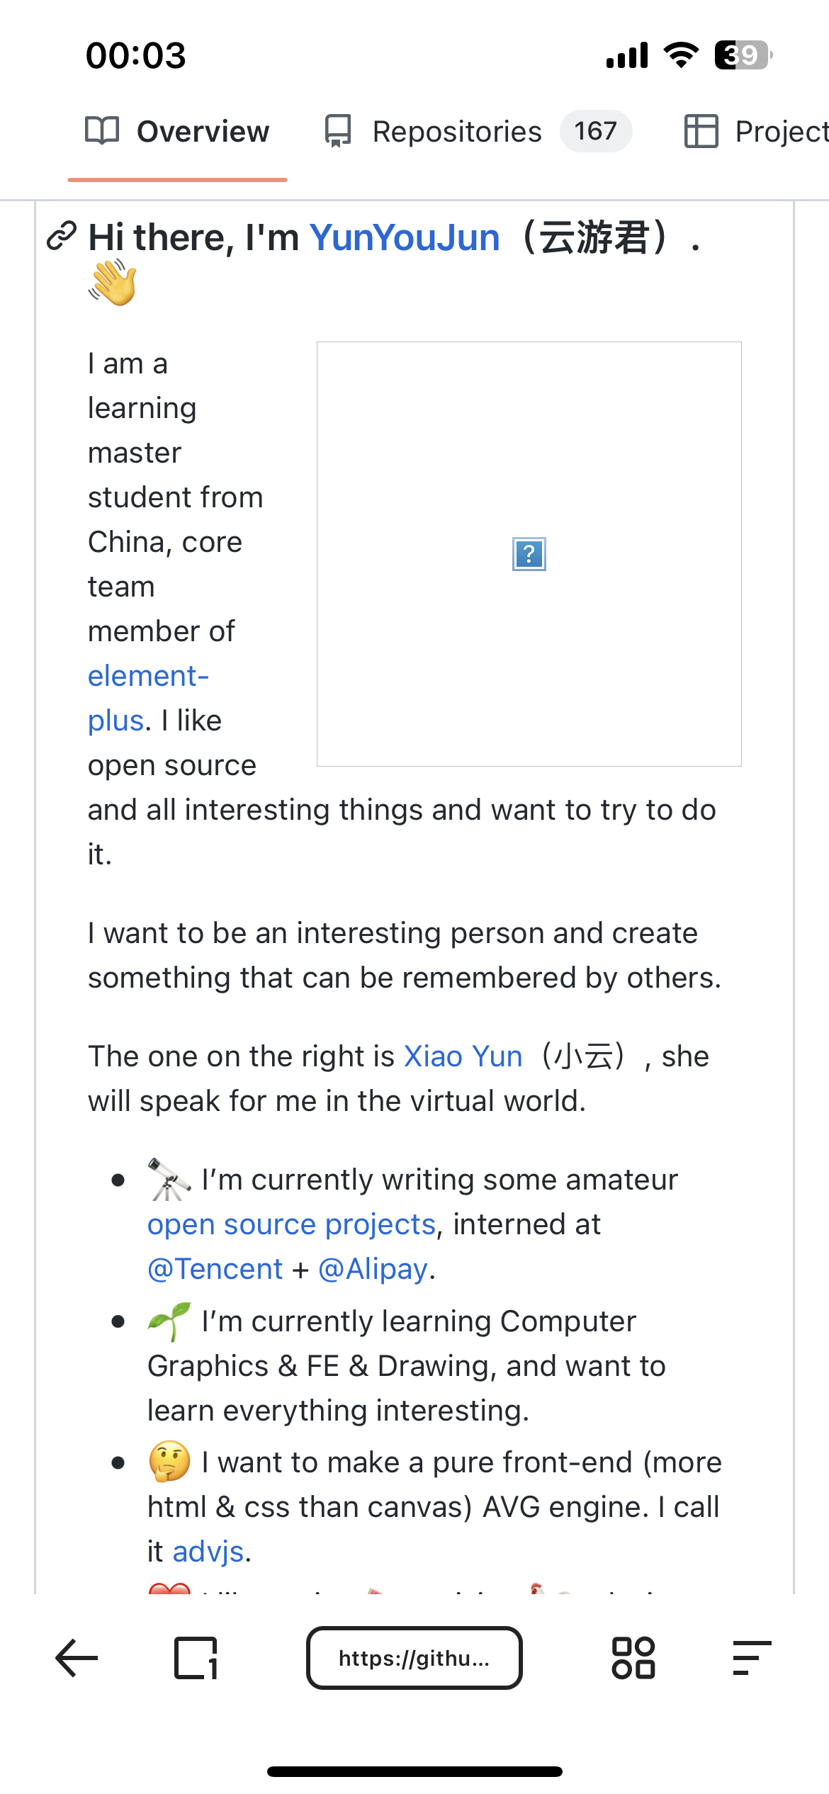
Task: Open the @Alipay mention link
Action: [373, 1269]
